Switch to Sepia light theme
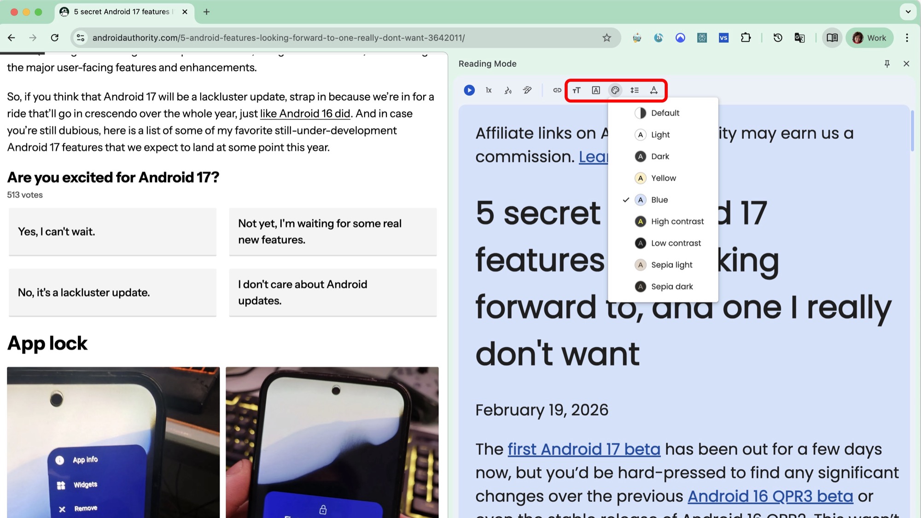This screenshot has height=518, width=921. tap(671, 264)
